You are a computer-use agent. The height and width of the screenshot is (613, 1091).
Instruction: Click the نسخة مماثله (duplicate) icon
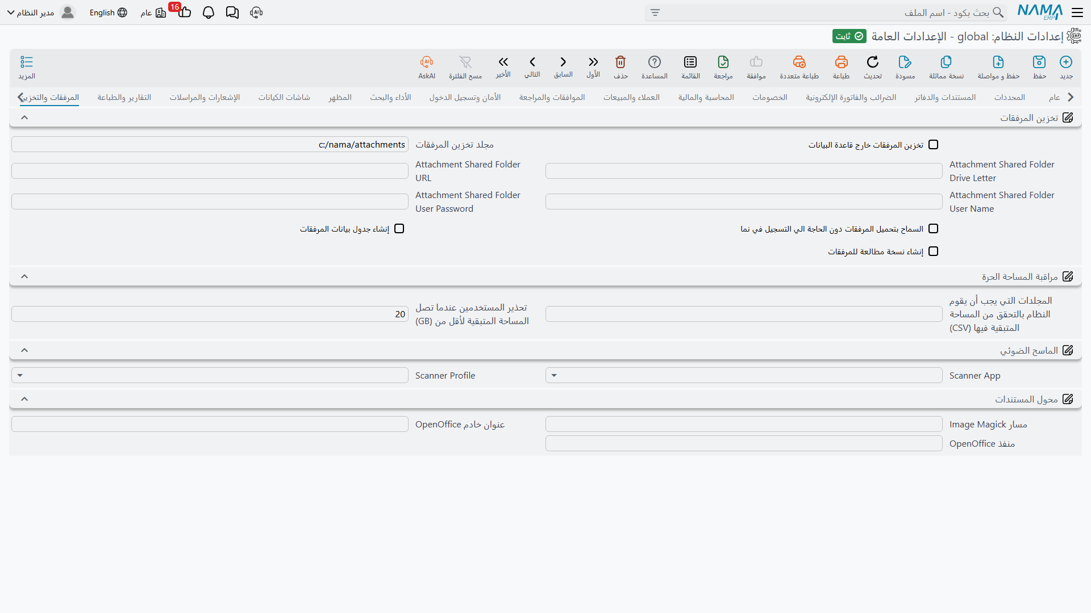(946, 62)
